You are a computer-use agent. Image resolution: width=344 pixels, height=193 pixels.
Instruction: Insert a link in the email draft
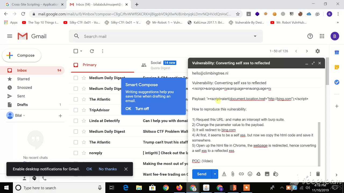coord(241,174)
